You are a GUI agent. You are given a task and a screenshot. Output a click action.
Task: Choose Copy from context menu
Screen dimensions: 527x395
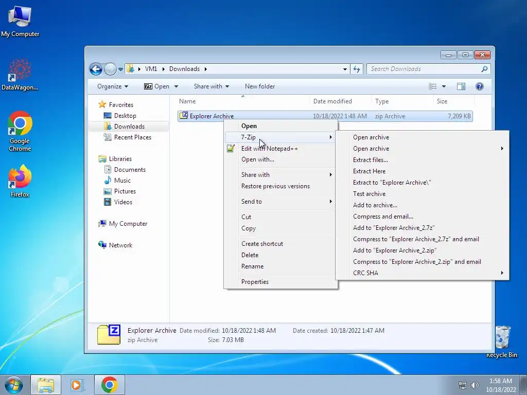pos(280,228)
